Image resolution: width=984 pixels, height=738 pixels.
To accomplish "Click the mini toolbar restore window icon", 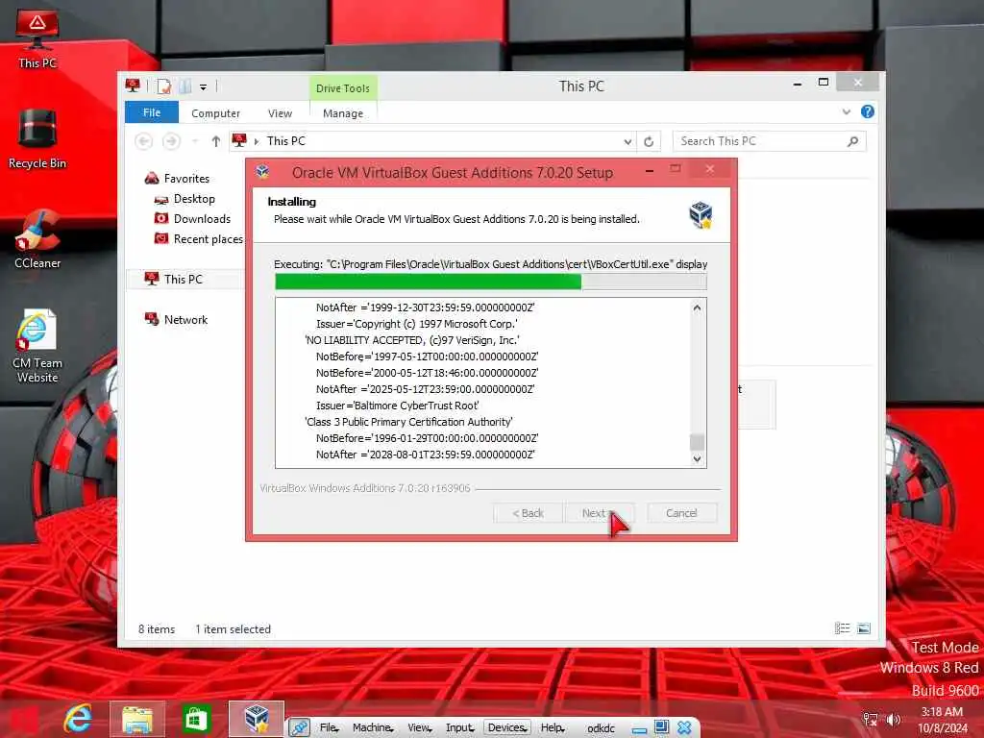I will coord(661,728).
